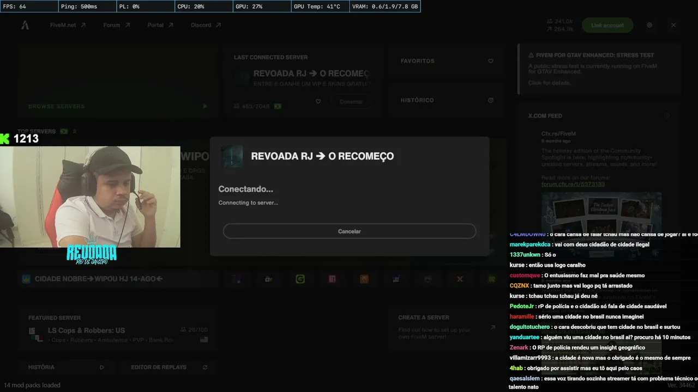Click the 14 mod packs loaded status
This screenshot has height=392, width=698.
(32, 385)
